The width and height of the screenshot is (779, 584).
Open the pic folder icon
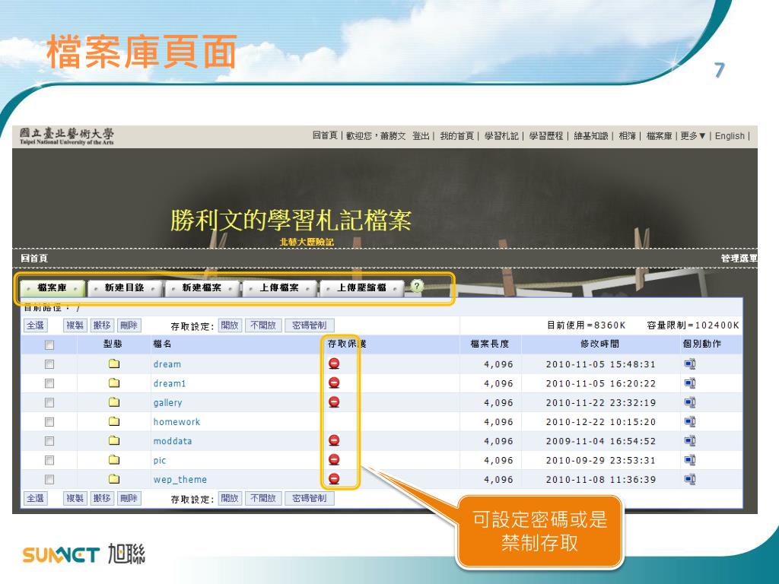click(x=114, y=460)
